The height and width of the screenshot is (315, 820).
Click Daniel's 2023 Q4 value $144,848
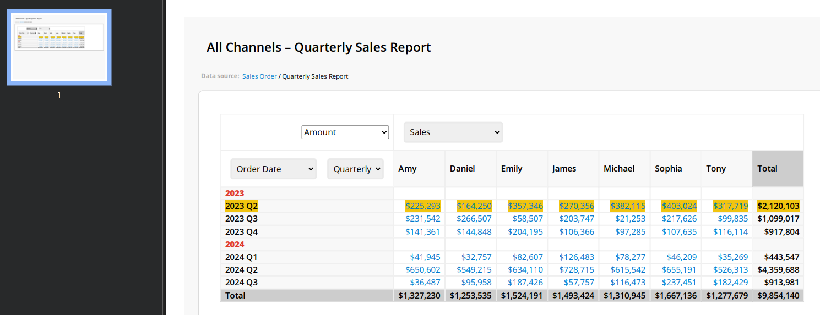tap(474, 232)
